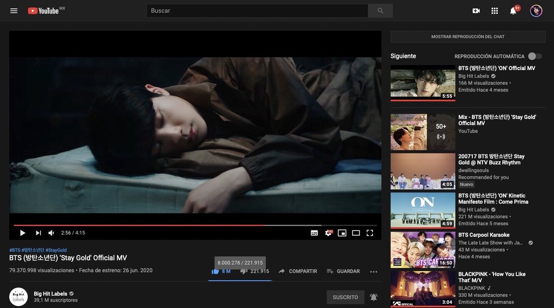The image size is (554, 308).
Task: Enable theater mode
Action: [356, 233]
